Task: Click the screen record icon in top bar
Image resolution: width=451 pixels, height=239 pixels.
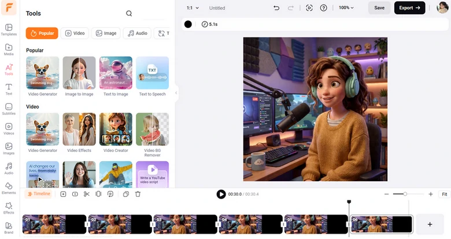Action: click(x=309, y=8)
